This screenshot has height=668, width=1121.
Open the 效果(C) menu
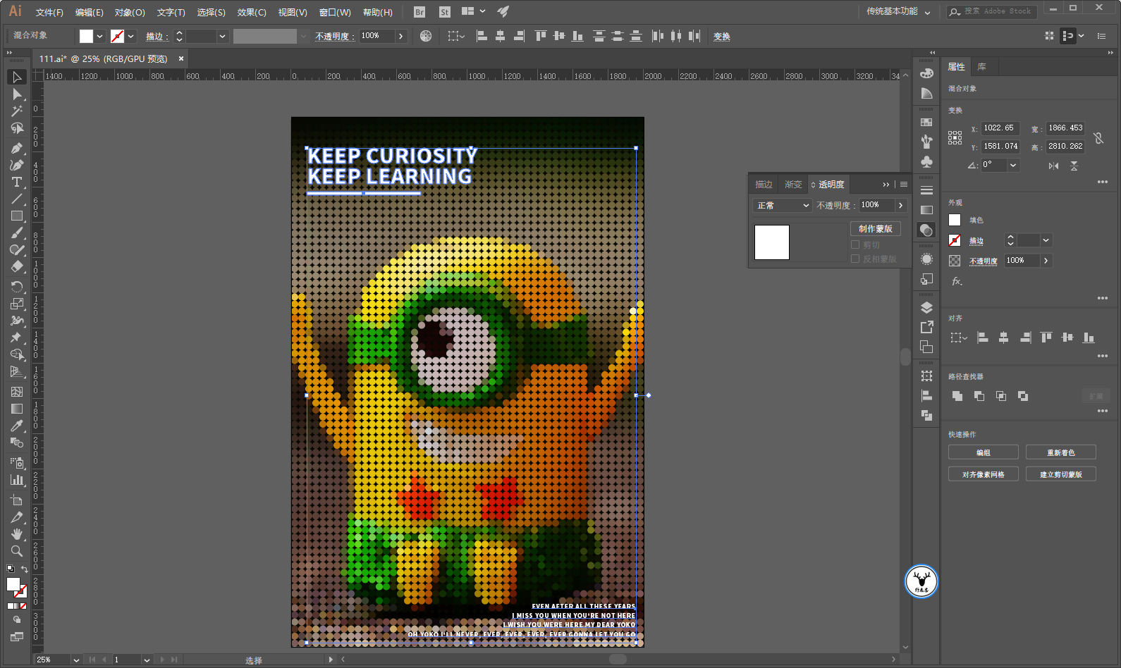tap(251, 12)
